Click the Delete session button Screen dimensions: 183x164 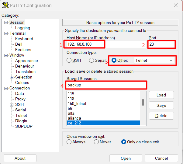[161, 116]
